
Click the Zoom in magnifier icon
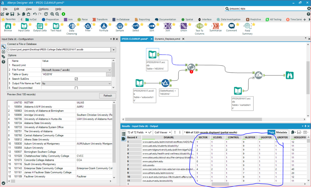click(x=52, y=14)
